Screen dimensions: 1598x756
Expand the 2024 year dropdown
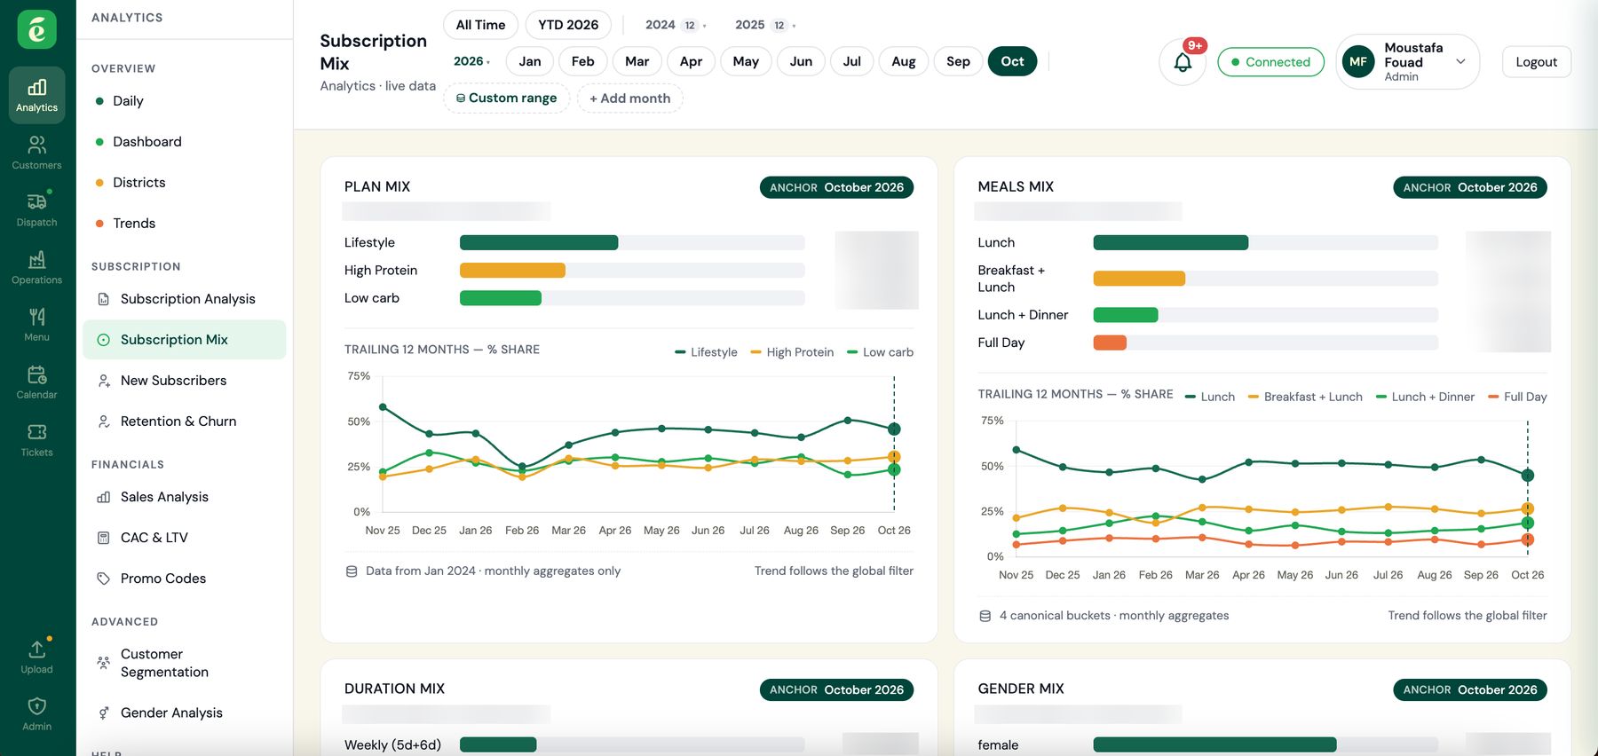point(676,25)
